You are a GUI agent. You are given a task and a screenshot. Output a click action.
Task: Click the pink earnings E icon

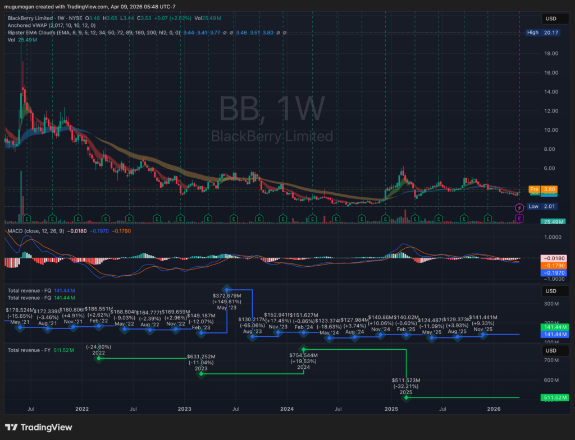coord(519,218)
